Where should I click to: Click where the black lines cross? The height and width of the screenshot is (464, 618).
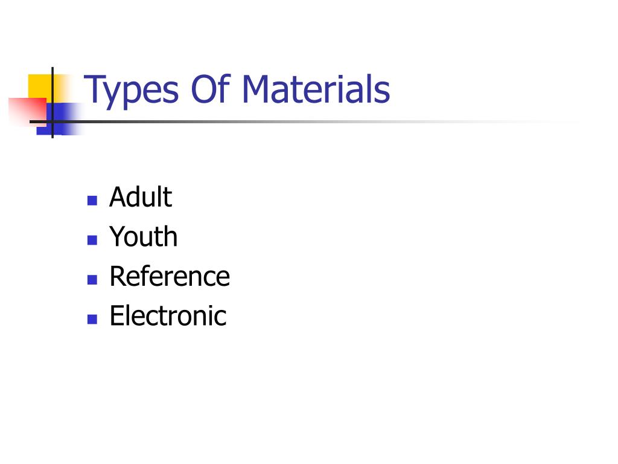[53, 121]
